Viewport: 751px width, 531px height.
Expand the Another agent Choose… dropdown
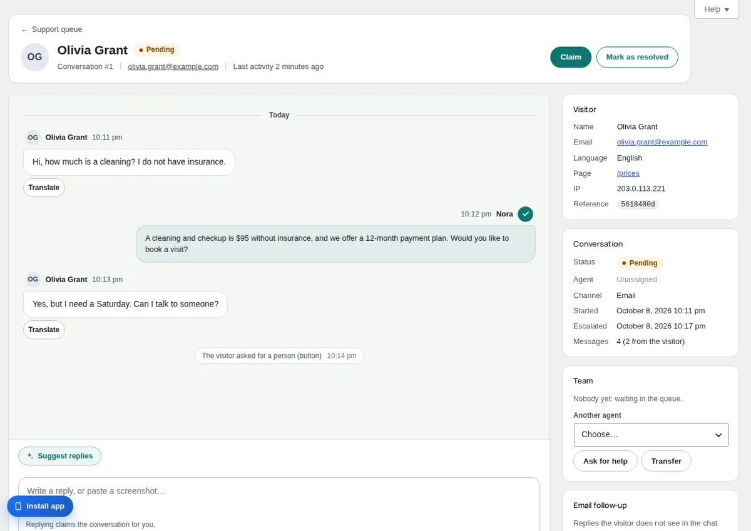click(x=651, y=435)
